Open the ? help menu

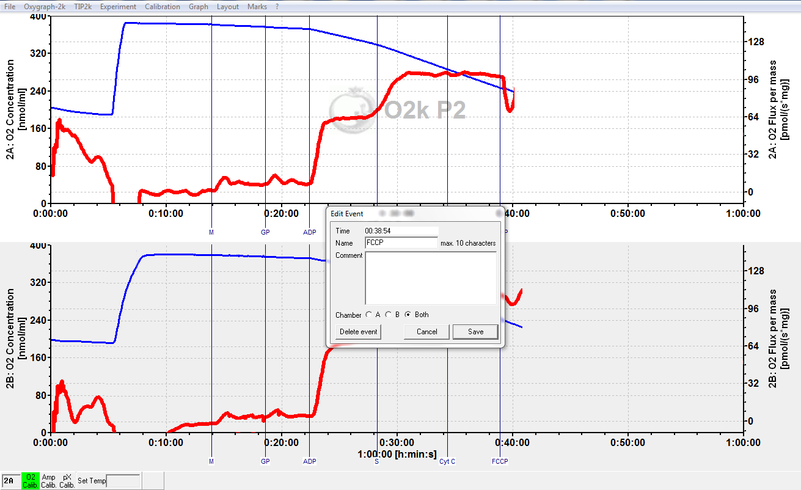(277, 7)
